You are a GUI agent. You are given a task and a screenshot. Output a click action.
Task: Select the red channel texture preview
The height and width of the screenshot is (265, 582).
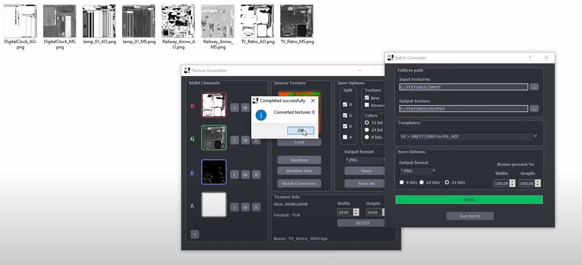click(x=214, y=105)
